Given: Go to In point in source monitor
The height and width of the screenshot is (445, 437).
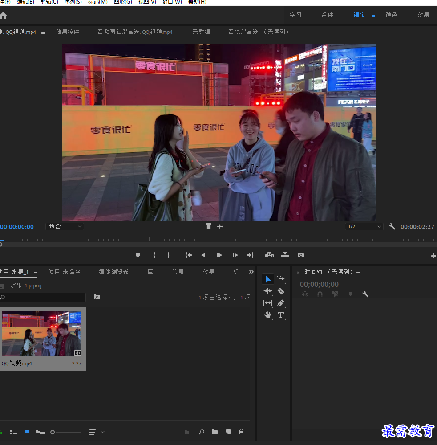Looking at the screenshot, I should point(189,255).
